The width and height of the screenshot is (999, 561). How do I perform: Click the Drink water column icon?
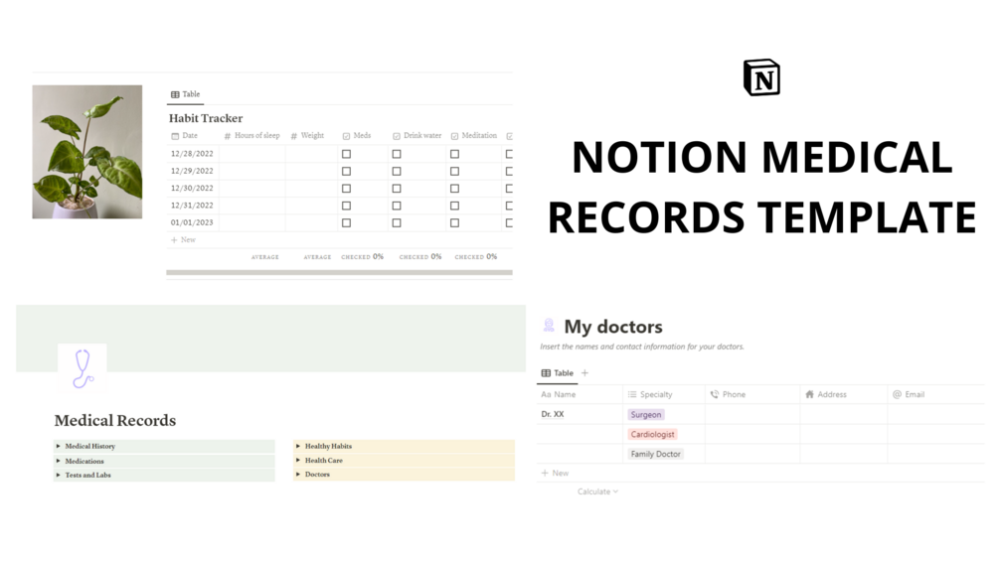[x=397, y=136]
